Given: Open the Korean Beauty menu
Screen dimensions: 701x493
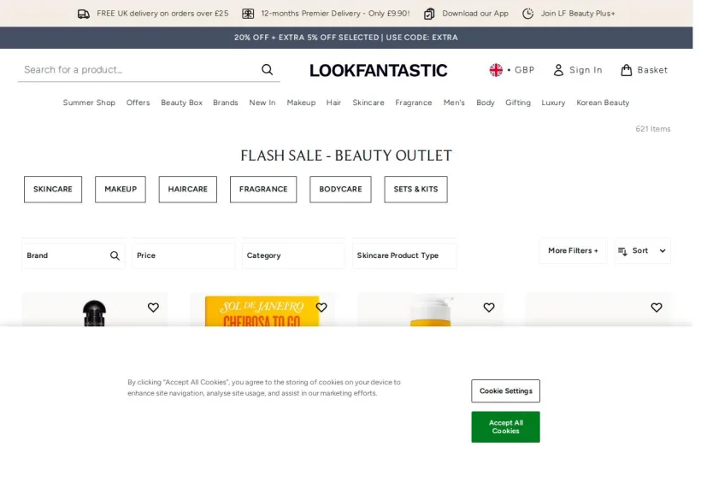Looking at the screenshot, I should pyautogui.click(x=603, y=103).
